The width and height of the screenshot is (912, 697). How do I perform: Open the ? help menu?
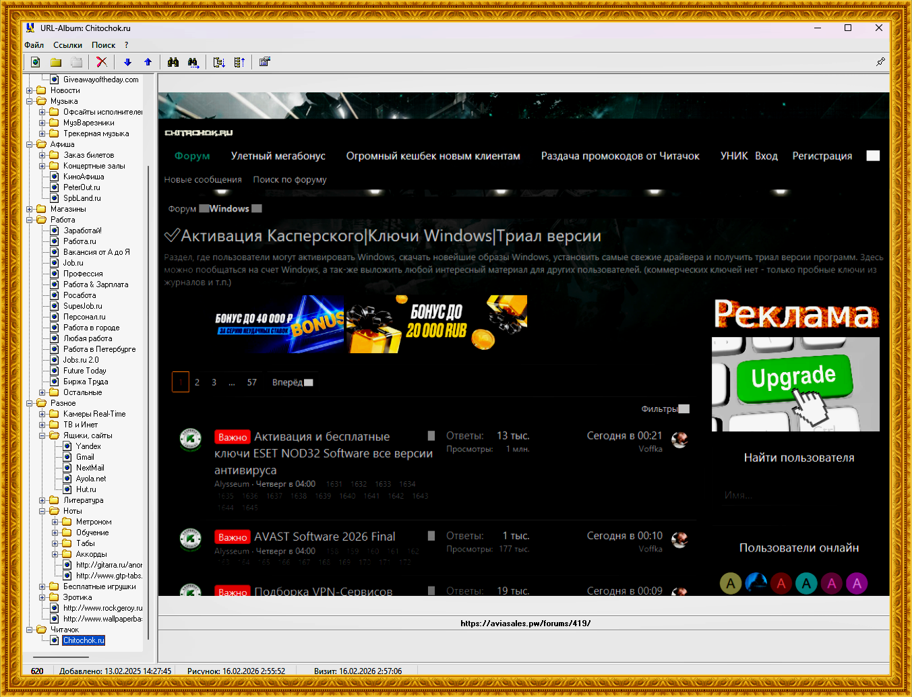(126, 45)
